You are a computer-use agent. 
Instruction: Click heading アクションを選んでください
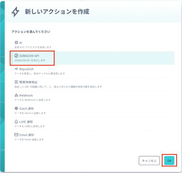click(x=31, y=32)
